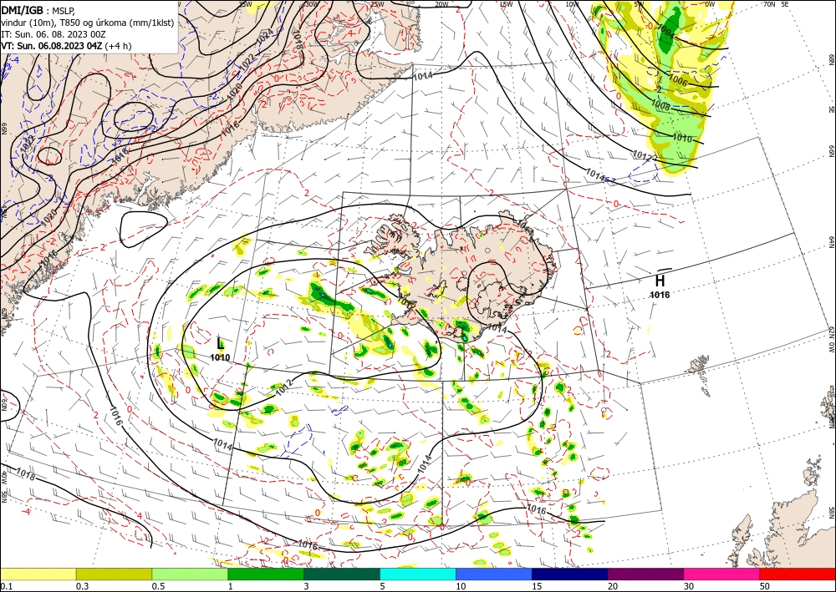The height and width of the screenshot is (592, 836).
Task: Click the 'DMI/IGB : MSLP,' title text
Action: (39, 11)
